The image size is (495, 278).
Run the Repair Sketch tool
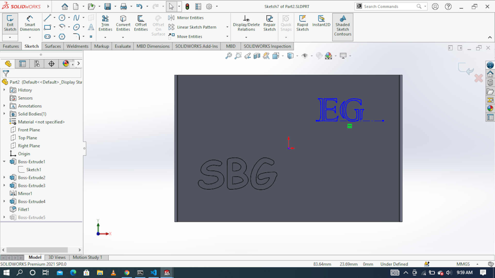(x=269, y=23)
